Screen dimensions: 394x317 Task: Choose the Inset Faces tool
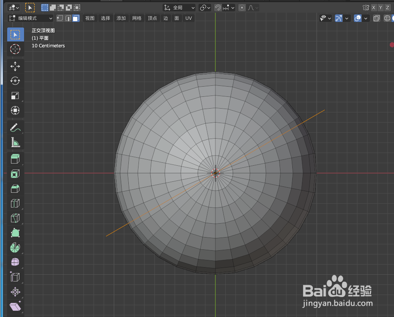click(x=15, y=173)
